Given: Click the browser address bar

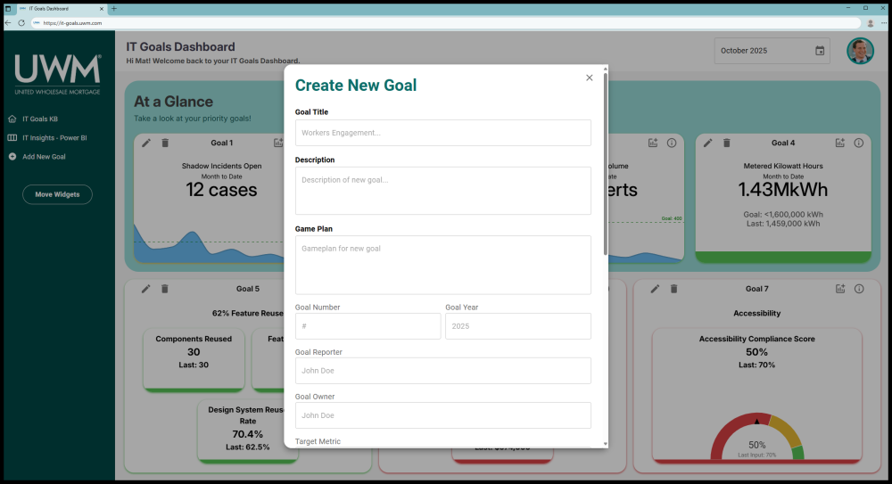Looking at the screenshot, I should coord(446,23).
